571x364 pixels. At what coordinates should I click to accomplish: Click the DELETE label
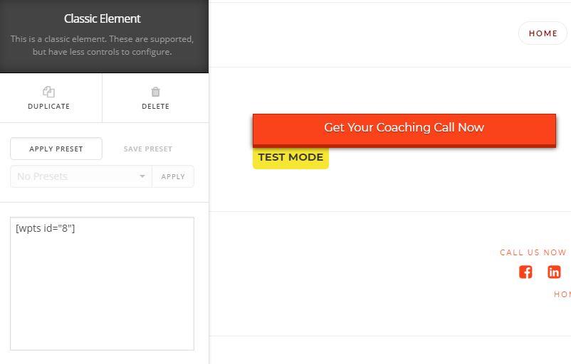(155, 107)
